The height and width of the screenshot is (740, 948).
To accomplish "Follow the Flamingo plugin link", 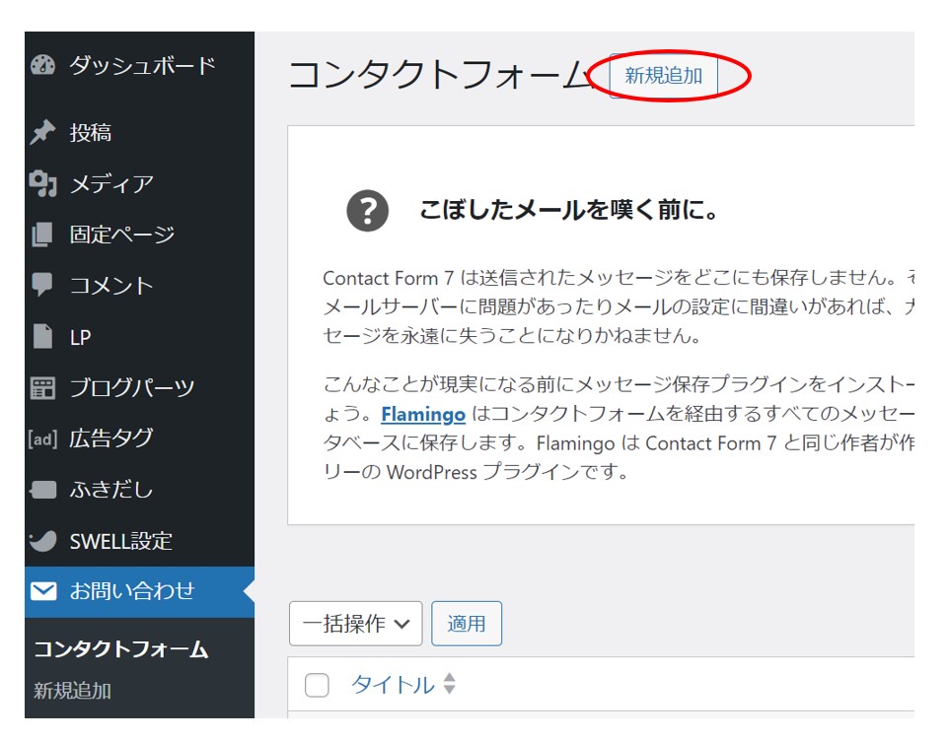I will [423, 415].
